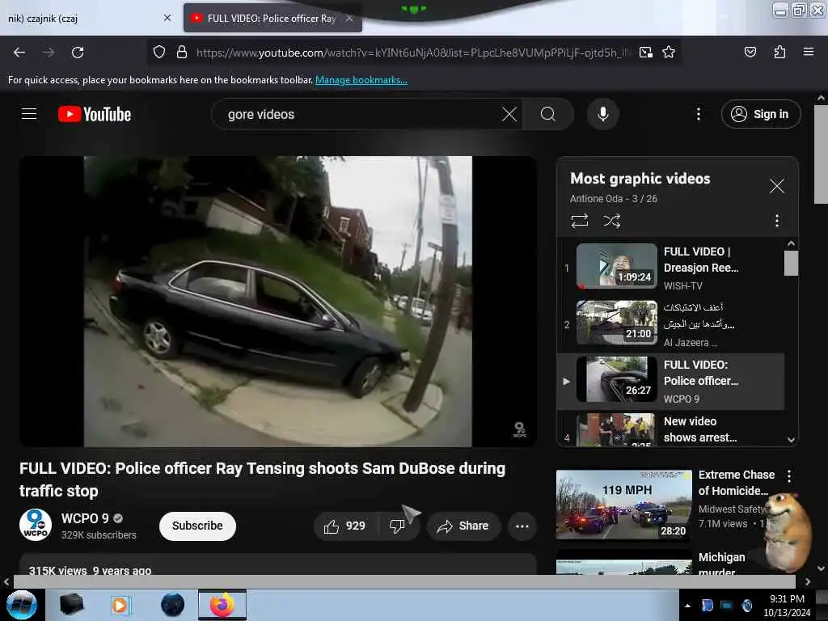This screenshot has height=621, width=828.
Task: Toggle picture-in-picture icon in address bar
Action: pos(645,53)
